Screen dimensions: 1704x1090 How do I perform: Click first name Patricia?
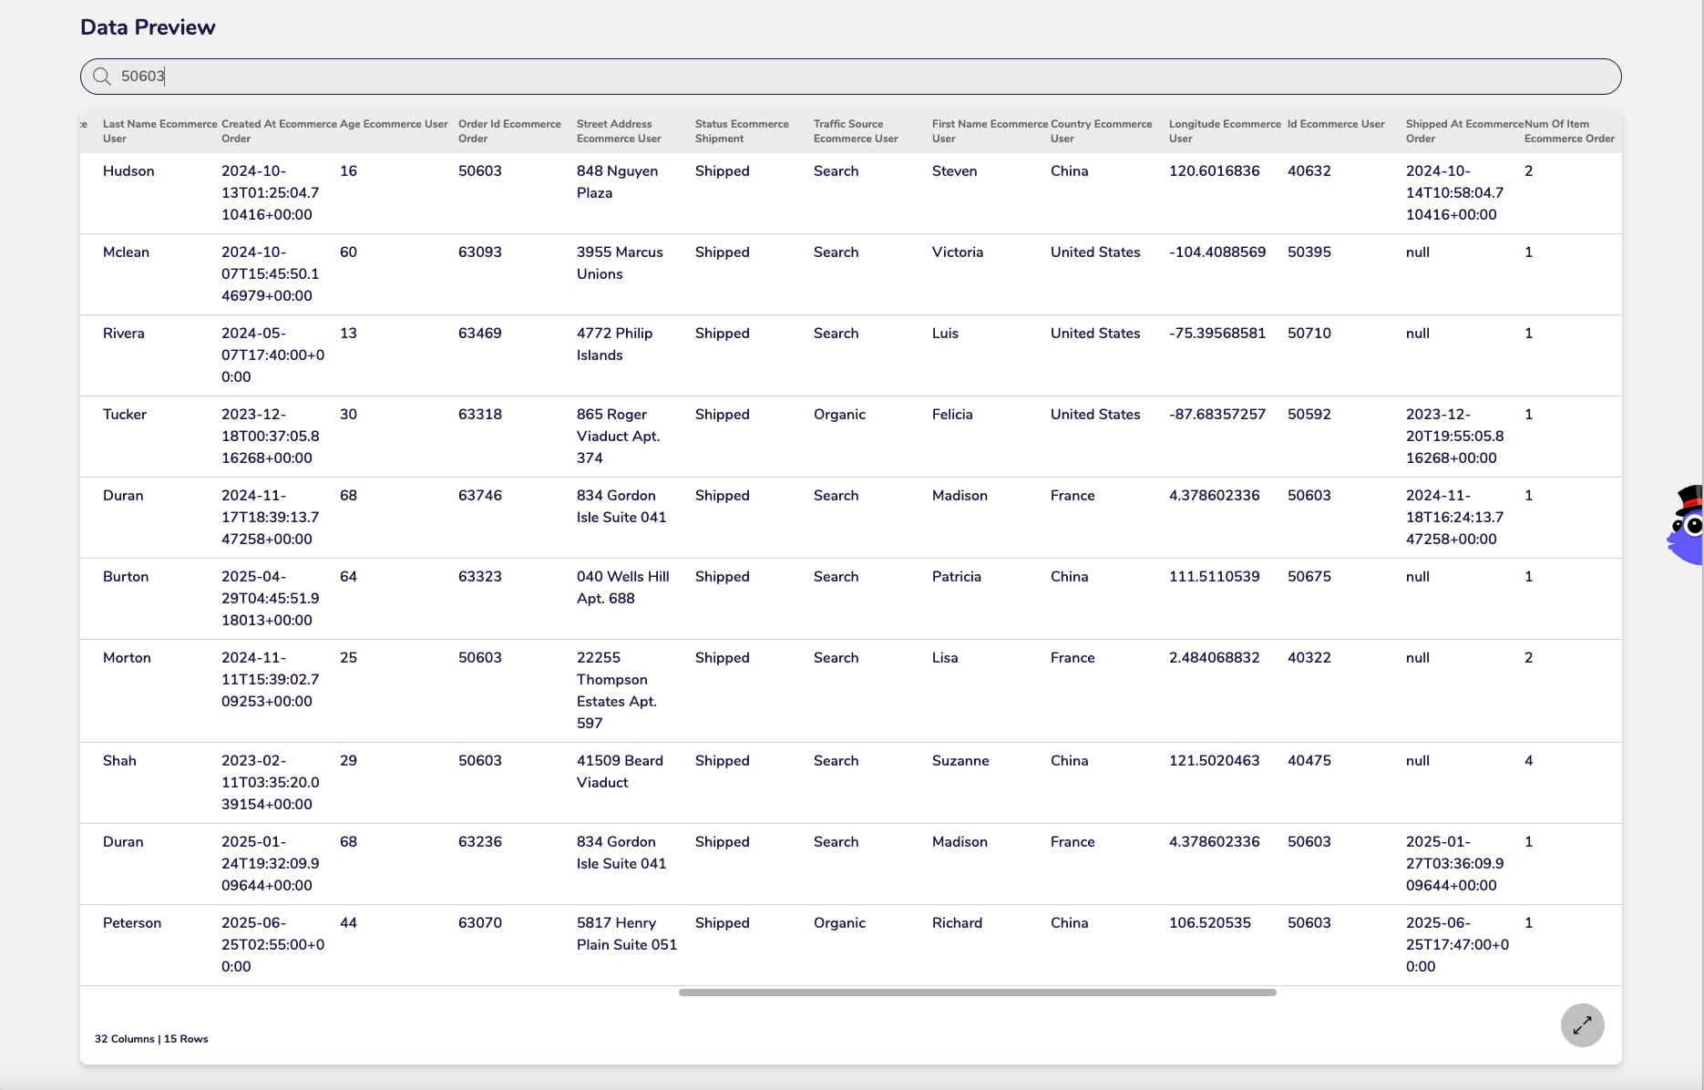[x=957, y=577]
